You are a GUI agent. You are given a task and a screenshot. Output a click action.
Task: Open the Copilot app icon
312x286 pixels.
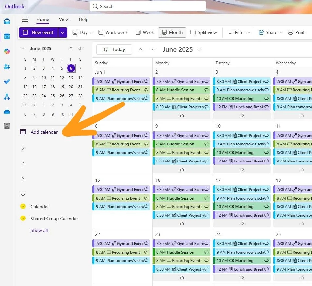tap(7, 51)
